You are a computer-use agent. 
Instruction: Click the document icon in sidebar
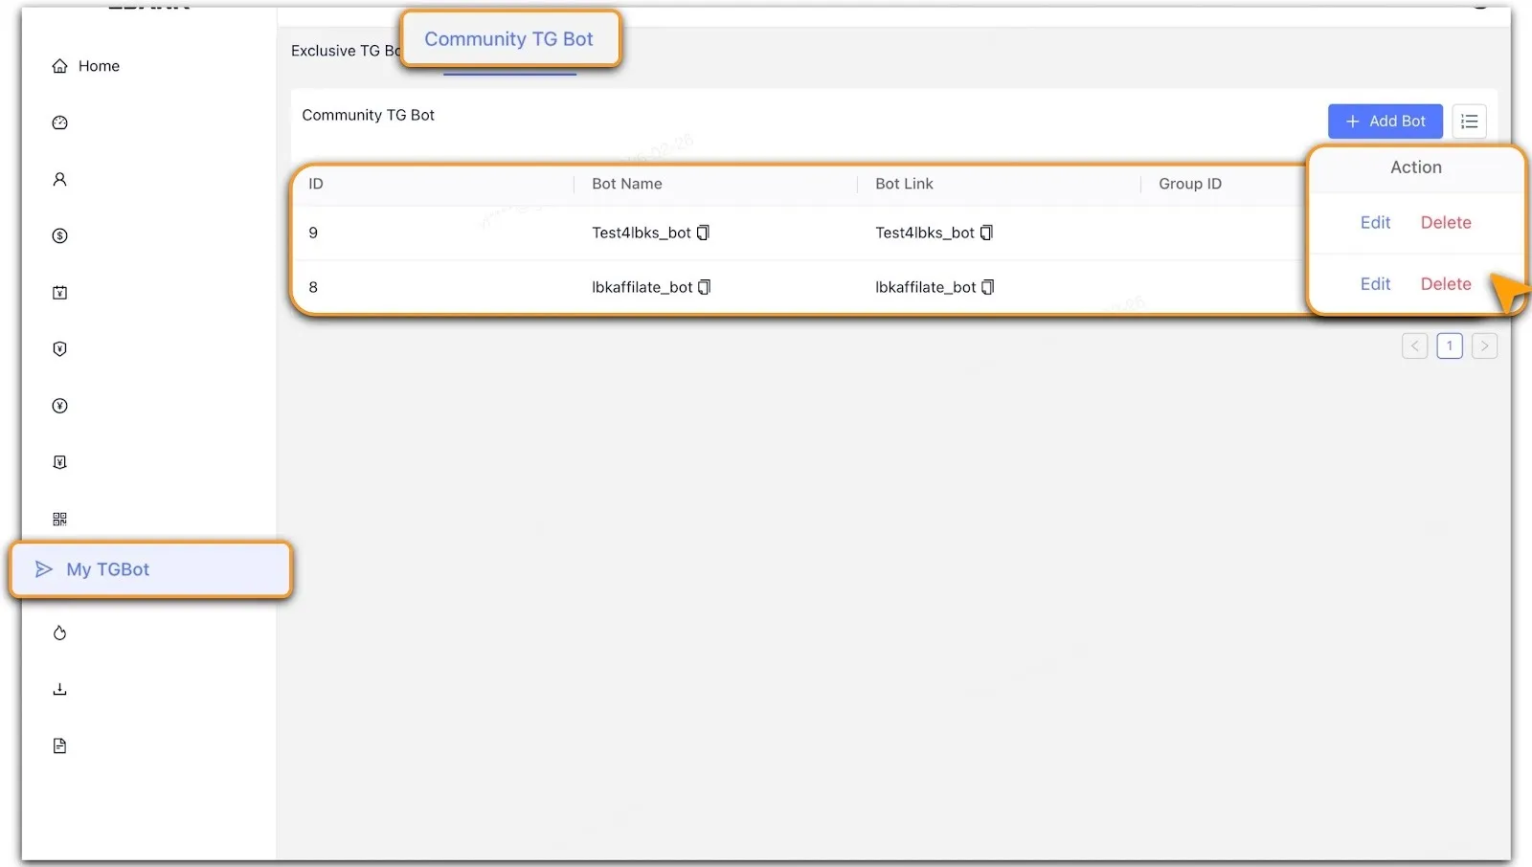(x=59, y=745)
